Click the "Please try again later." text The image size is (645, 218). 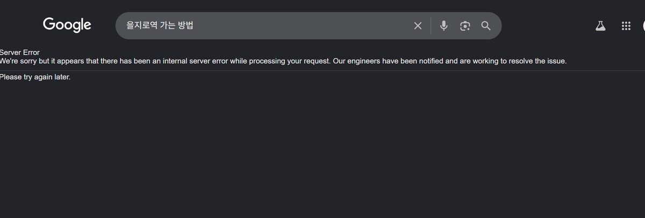(35, 77)
